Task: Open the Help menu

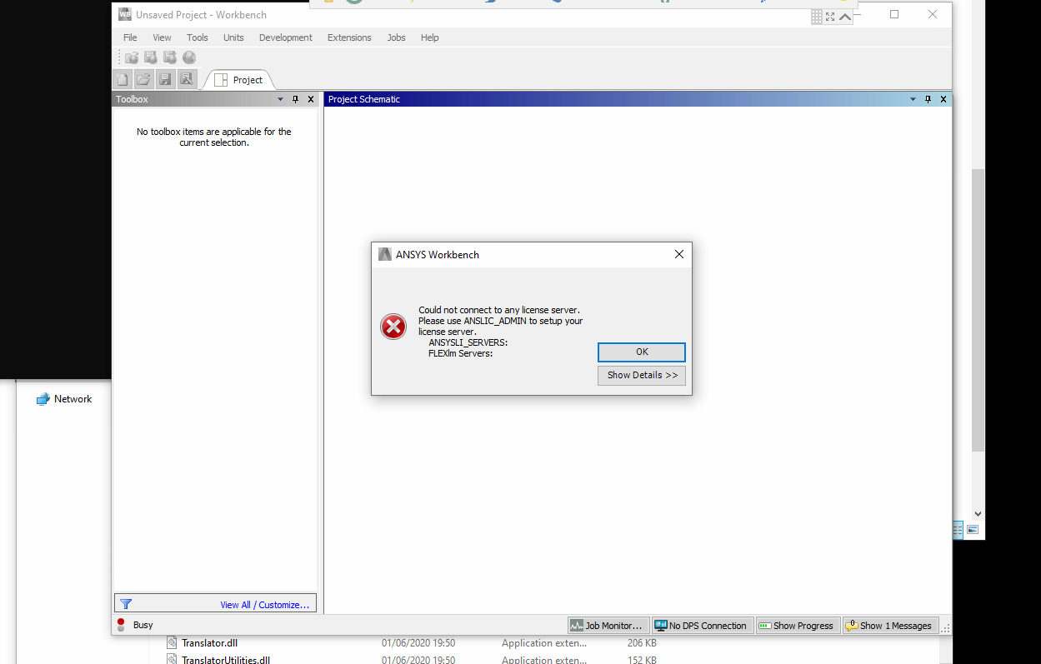Action: (x=429, y=37)
